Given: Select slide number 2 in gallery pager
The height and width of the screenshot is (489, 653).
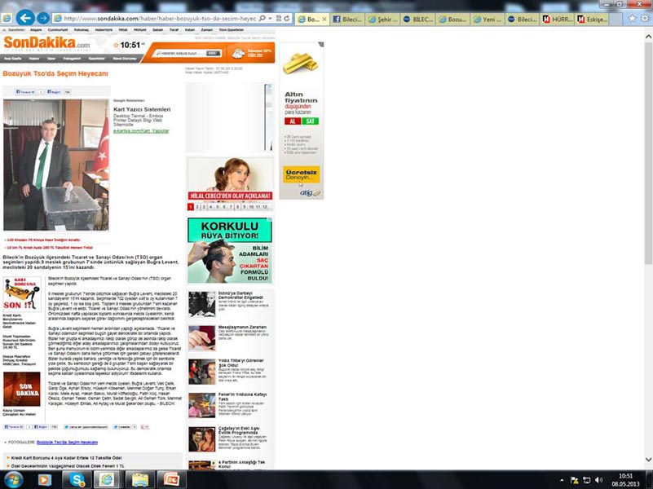Looking at the screenshot, I should [x=197, y=207].
